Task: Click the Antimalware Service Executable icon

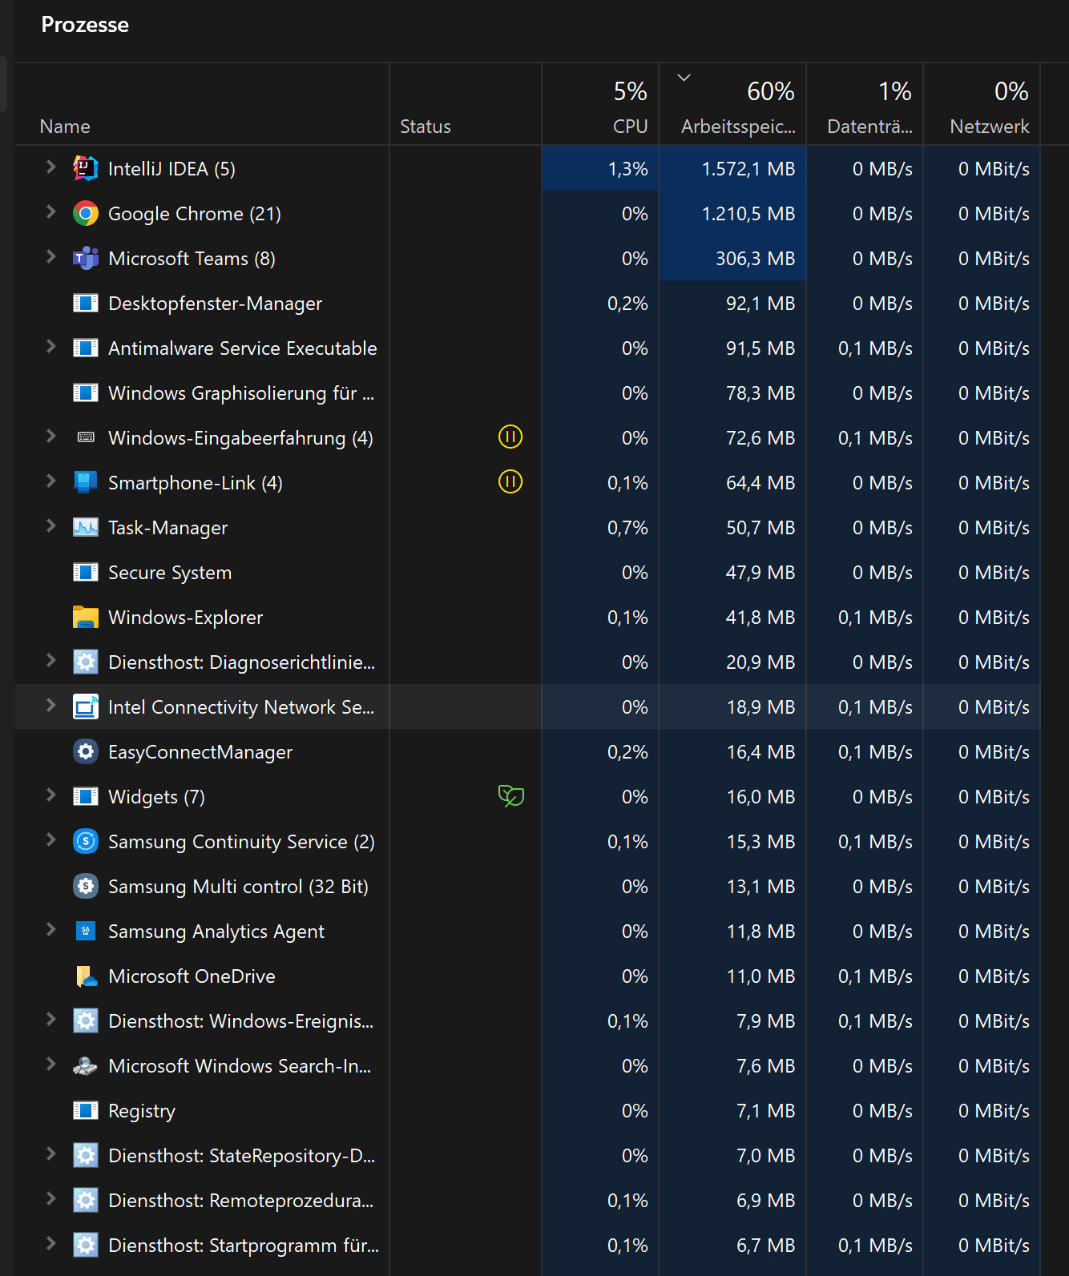Action: [x=86, y=348]
